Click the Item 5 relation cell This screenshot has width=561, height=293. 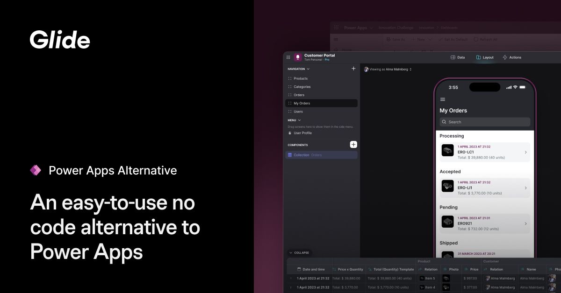428,279
